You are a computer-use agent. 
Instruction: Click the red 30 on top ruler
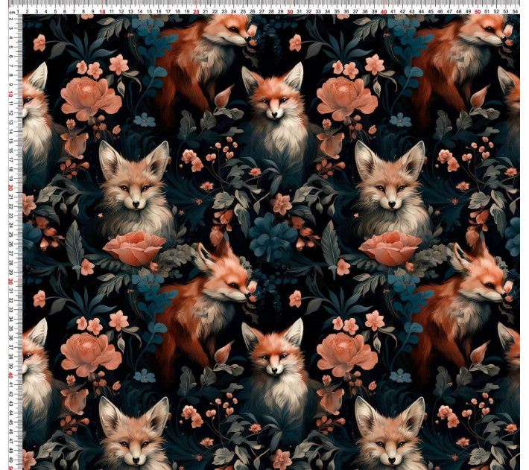click(290, 12)
